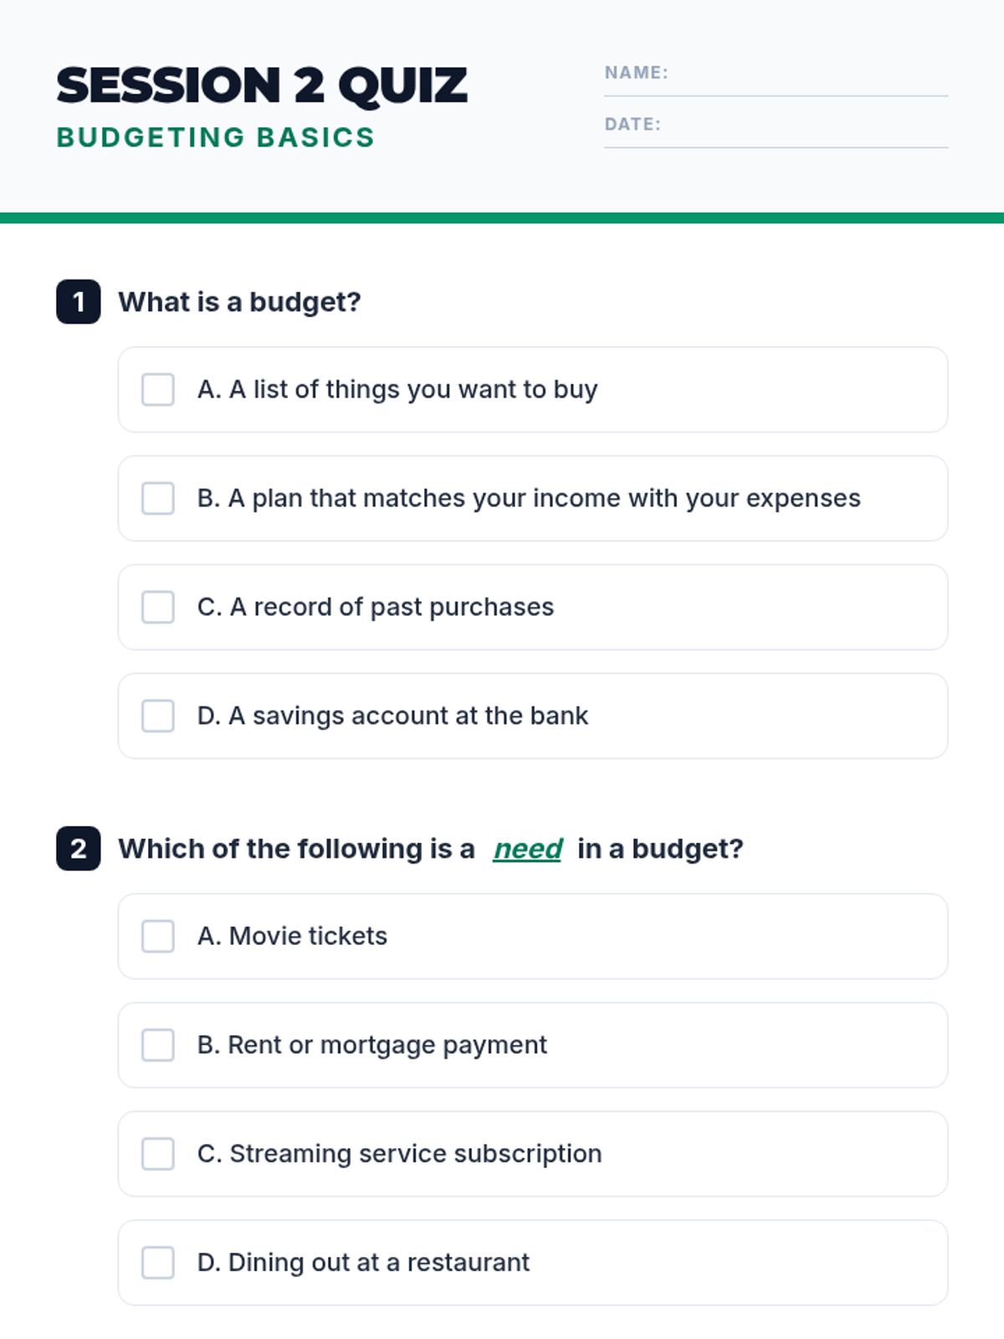The width and height of the screenshot is (1004, 1339).
Task: Tick Rent or mortgage payment checkbox
Action: click(158, 1045)
